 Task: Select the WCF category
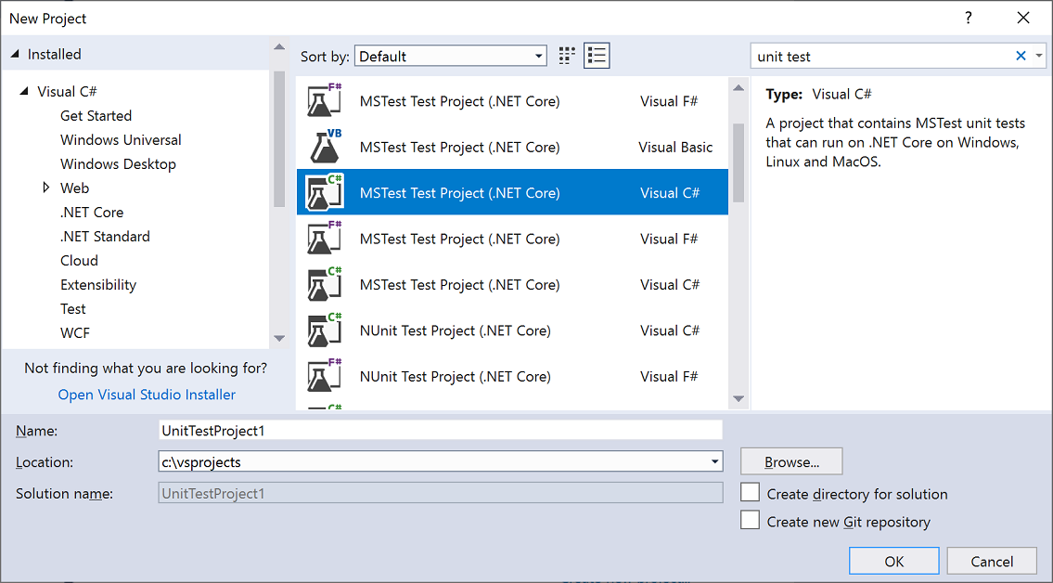pyautogui.click(x=75, y=333)
